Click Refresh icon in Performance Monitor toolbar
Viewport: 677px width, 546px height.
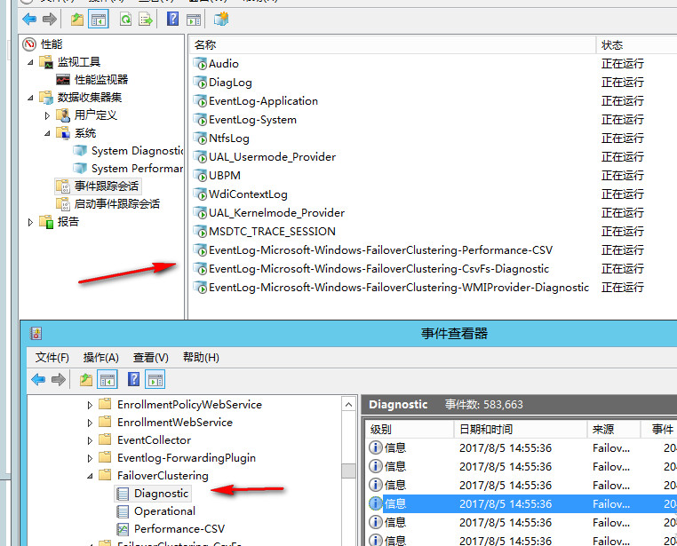pyautogui.click(x=125, y=19)
